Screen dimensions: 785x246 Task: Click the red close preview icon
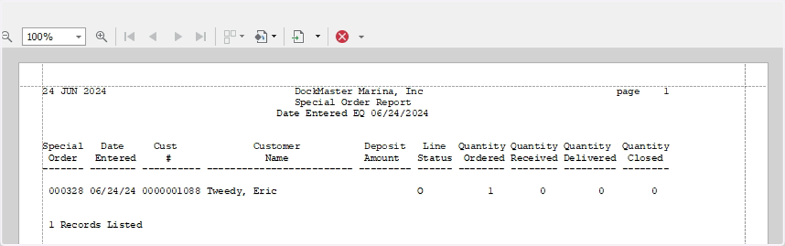[x=342, y=37]
